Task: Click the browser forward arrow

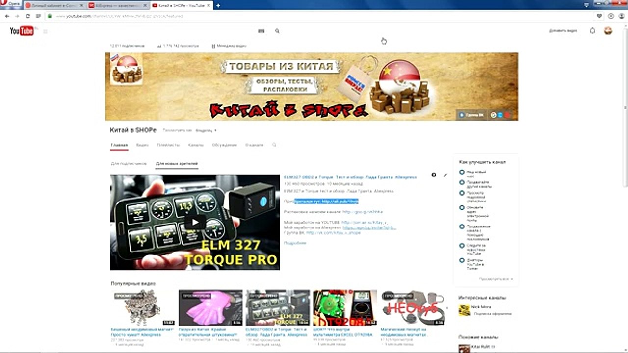Action: 17,16
